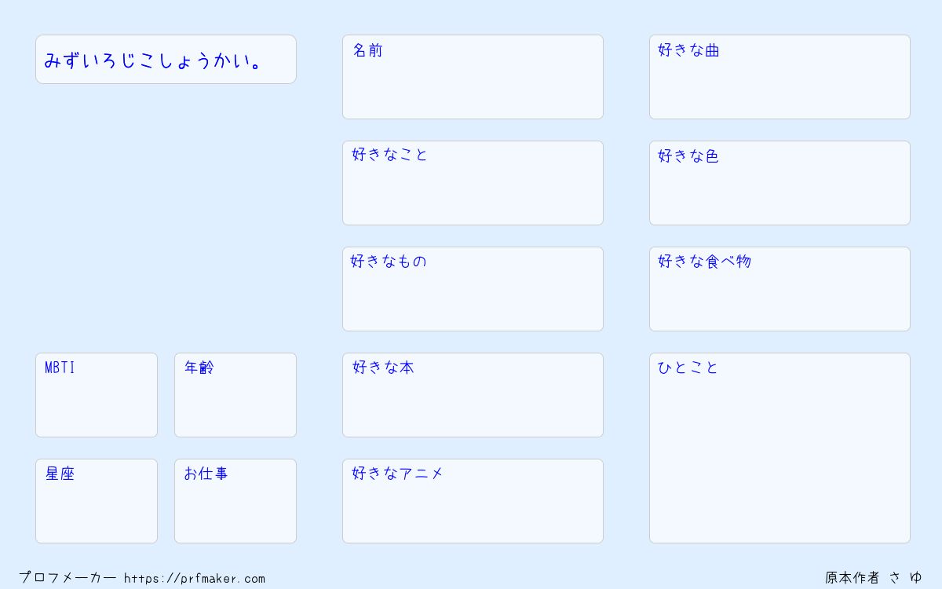
Task: Open the https://prfmaker.com link
Action: tap(195, 578)
